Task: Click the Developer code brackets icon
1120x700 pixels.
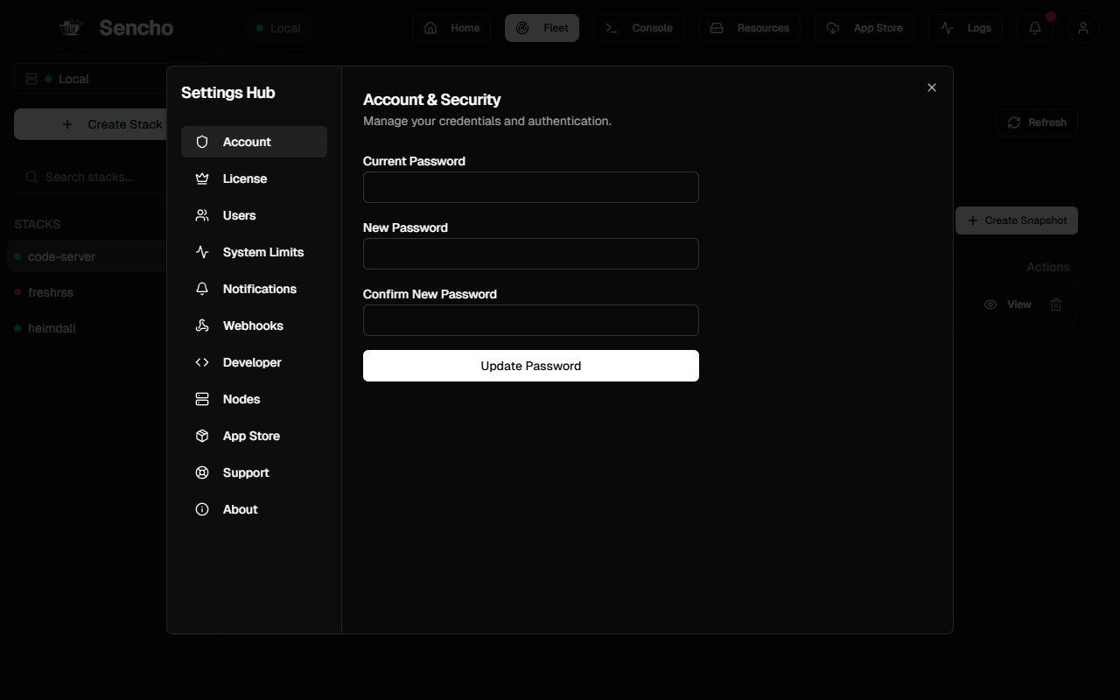Action: (202, 362)
